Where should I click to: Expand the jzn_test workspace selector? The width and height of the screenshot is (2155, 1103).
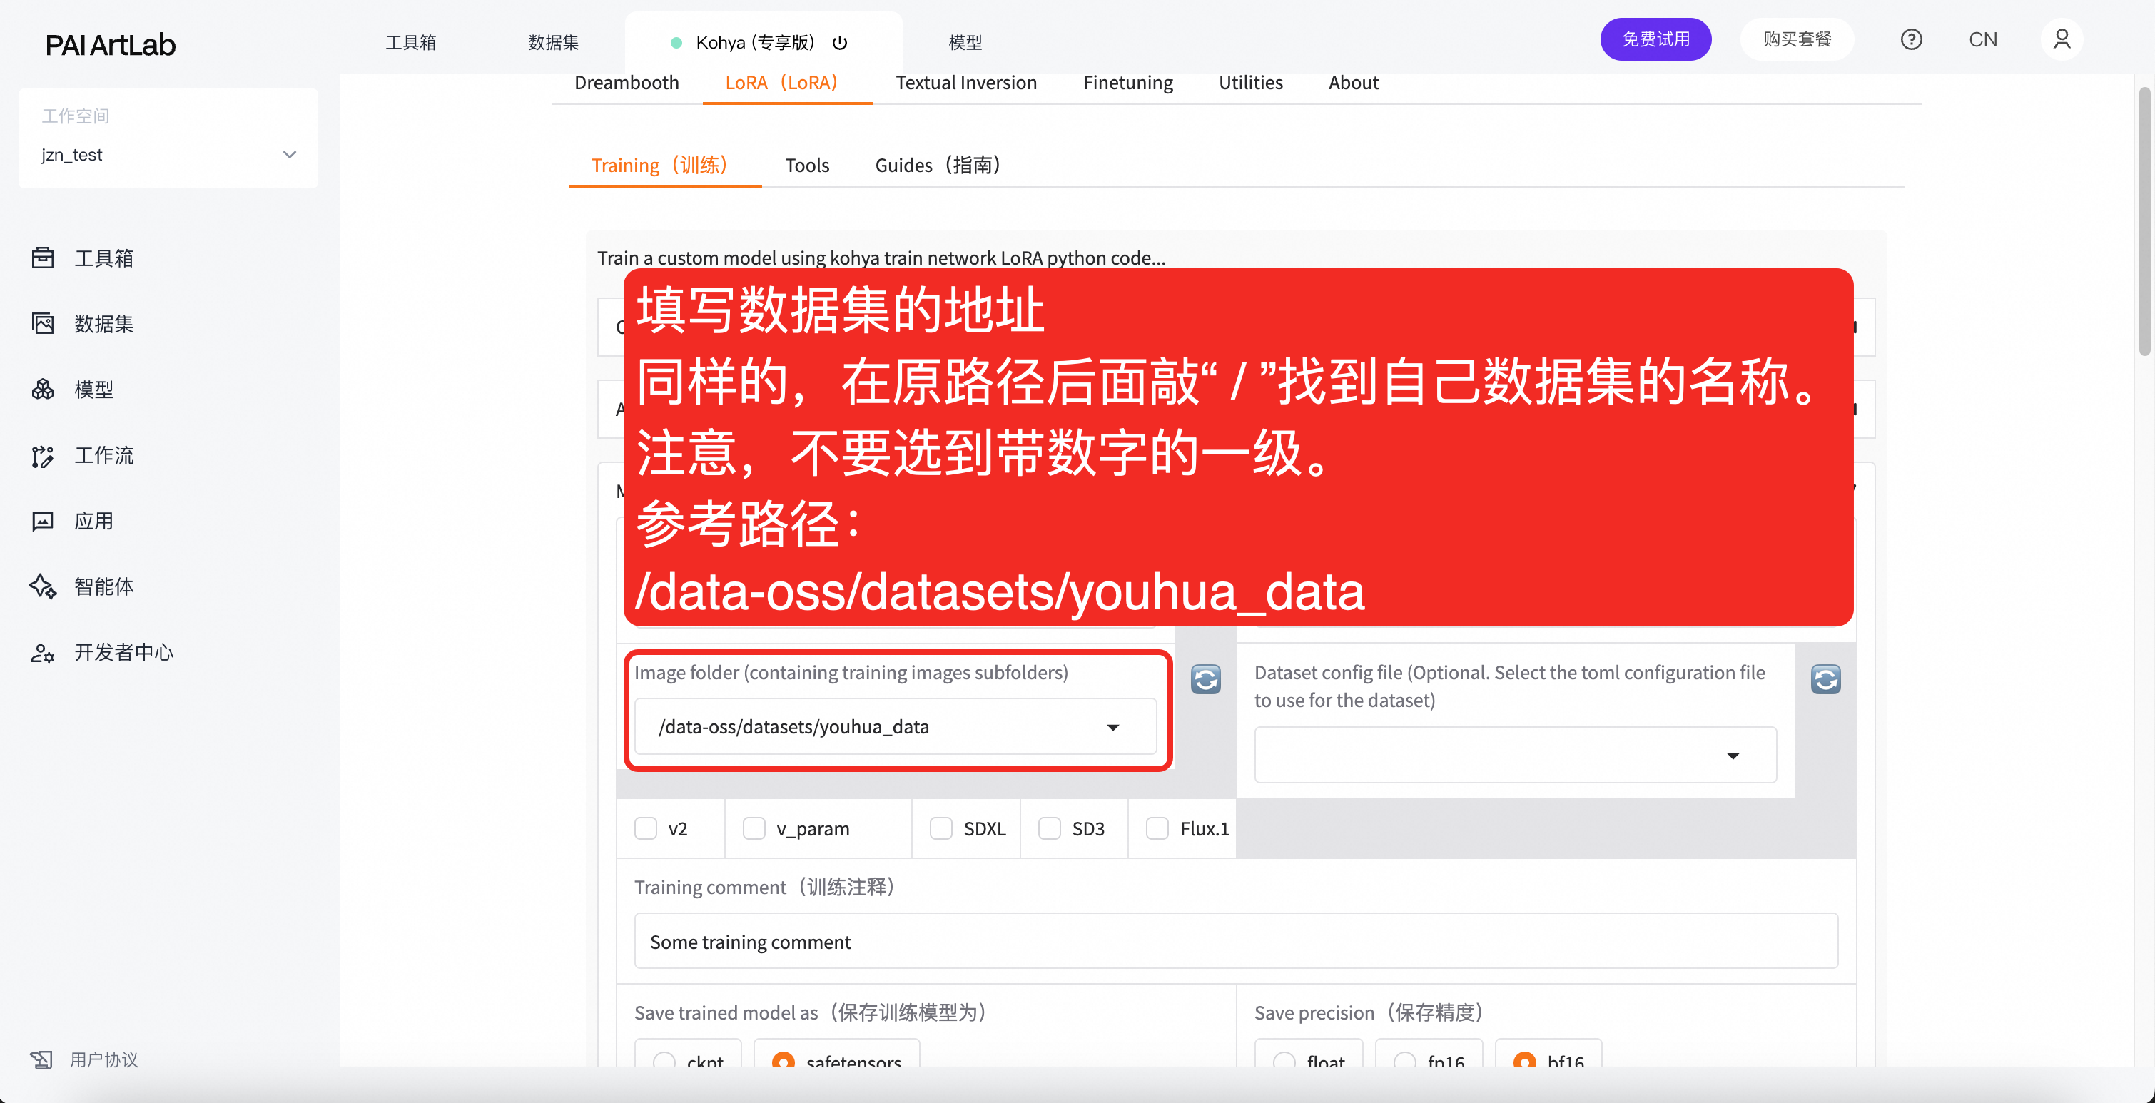(x=290, y=155)
